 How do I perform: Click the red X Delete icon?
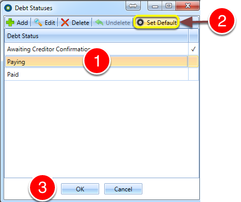(65, 22)
